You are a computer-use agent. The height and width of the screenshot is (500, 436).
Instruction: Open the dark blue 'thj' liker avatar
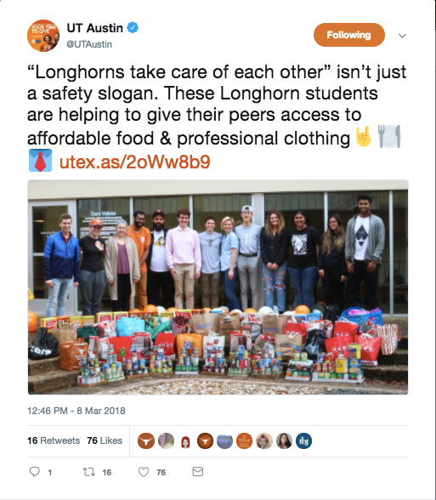303,441
